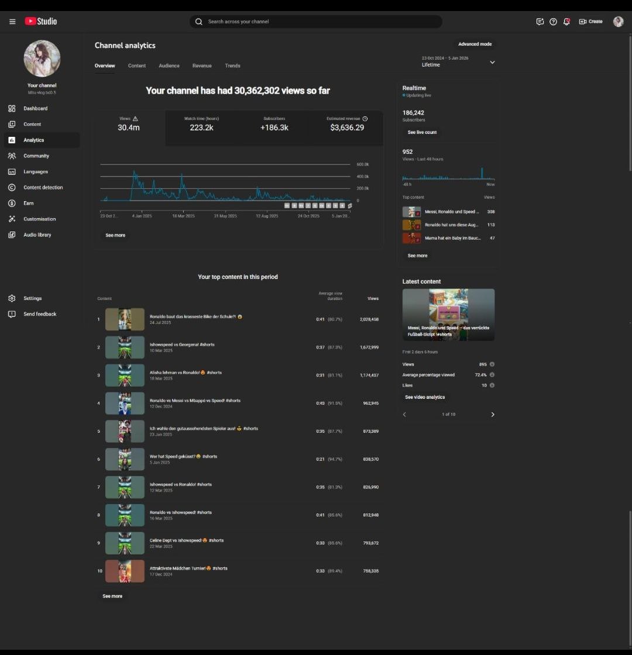Open the Earn section in sidebar
Screen dimensions: 632x655
tap(28, 204)
